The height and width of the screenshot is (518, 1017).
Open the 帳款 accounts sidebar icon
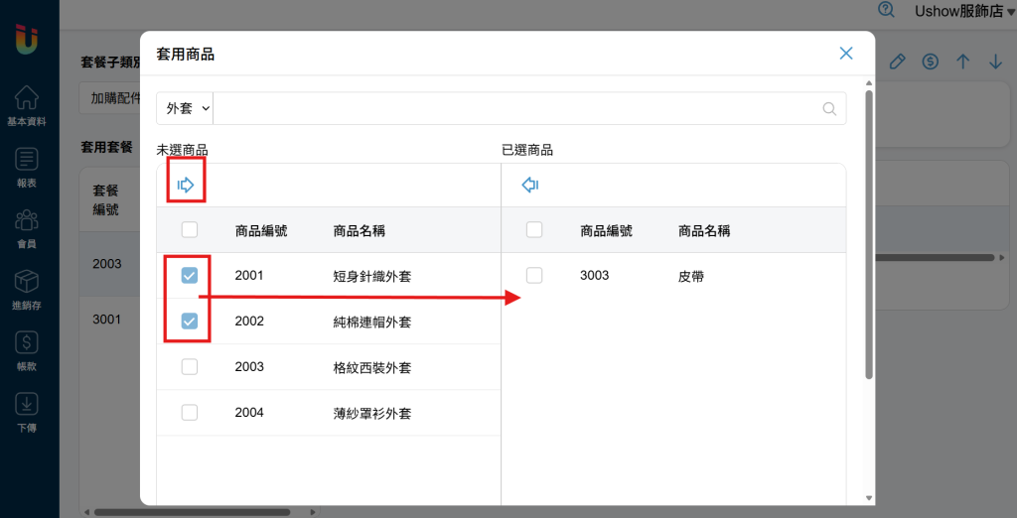pyautogui.click(x=27, y=350)
